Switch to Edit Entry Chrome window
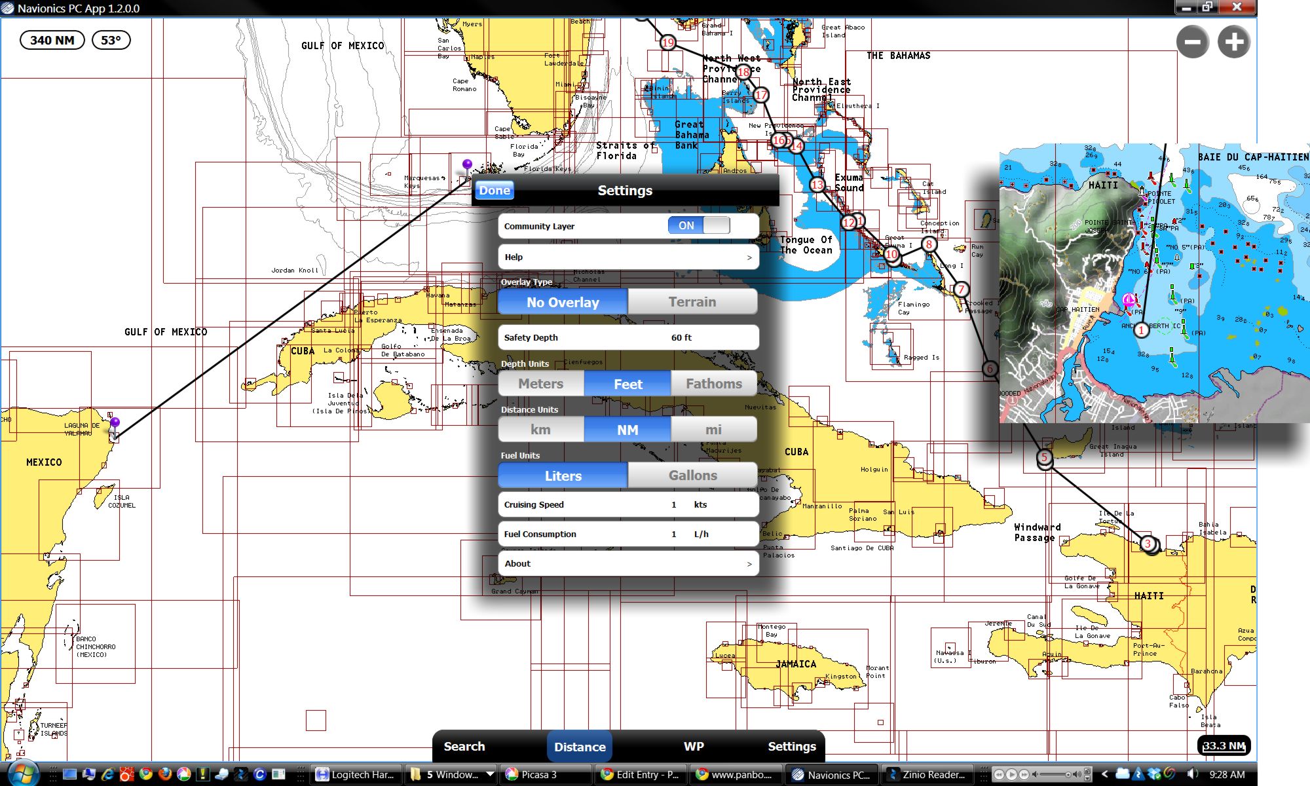Viewport: 1310px width, 786px height. coord(641,774)
